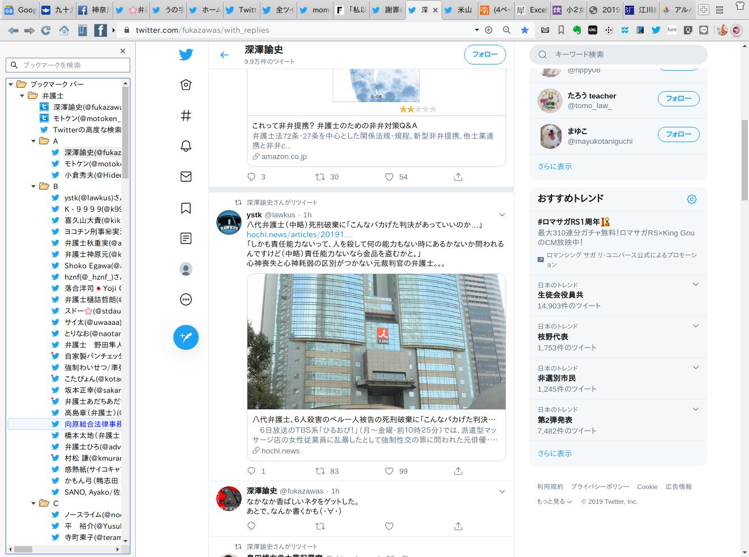Open the Explore hashtag icon
The height and width of the screenshot is (557, 749).
pos(186,115)
